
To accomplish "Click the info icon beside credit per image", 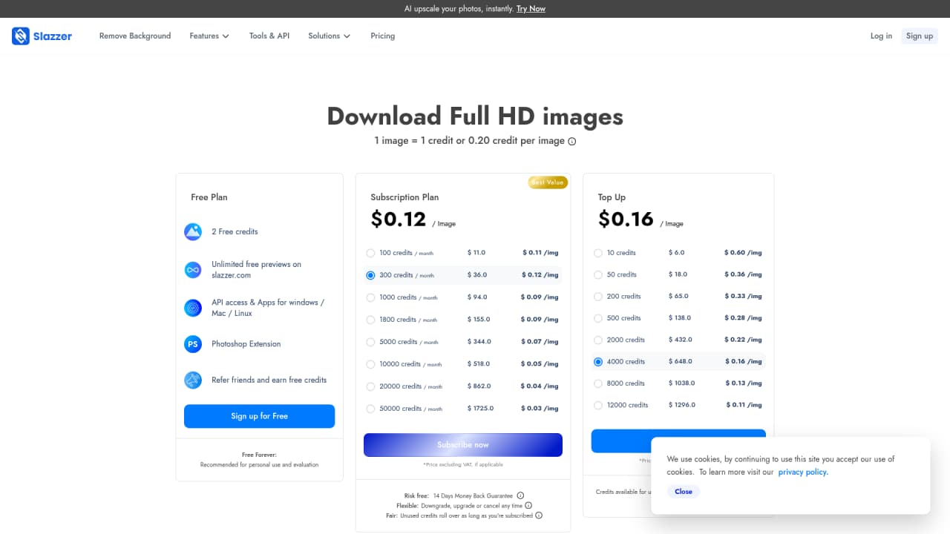I will pyautogui.click(x=571, y=141).
